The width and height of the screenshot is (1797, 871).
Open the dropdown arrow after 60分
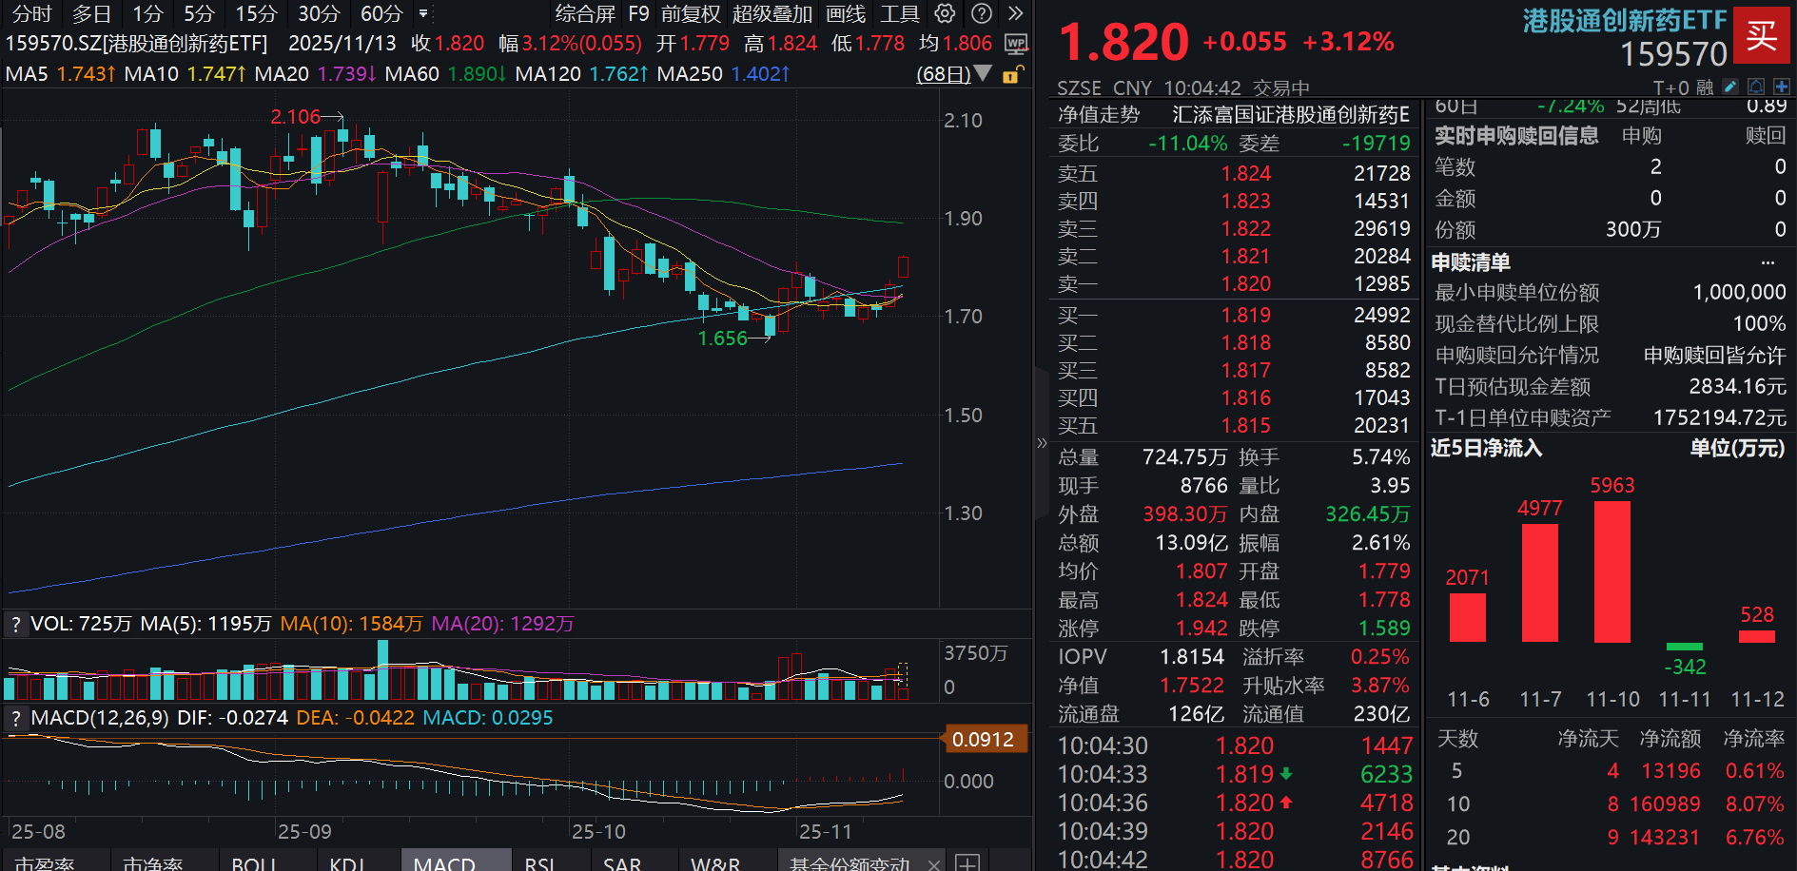(423, 13)
